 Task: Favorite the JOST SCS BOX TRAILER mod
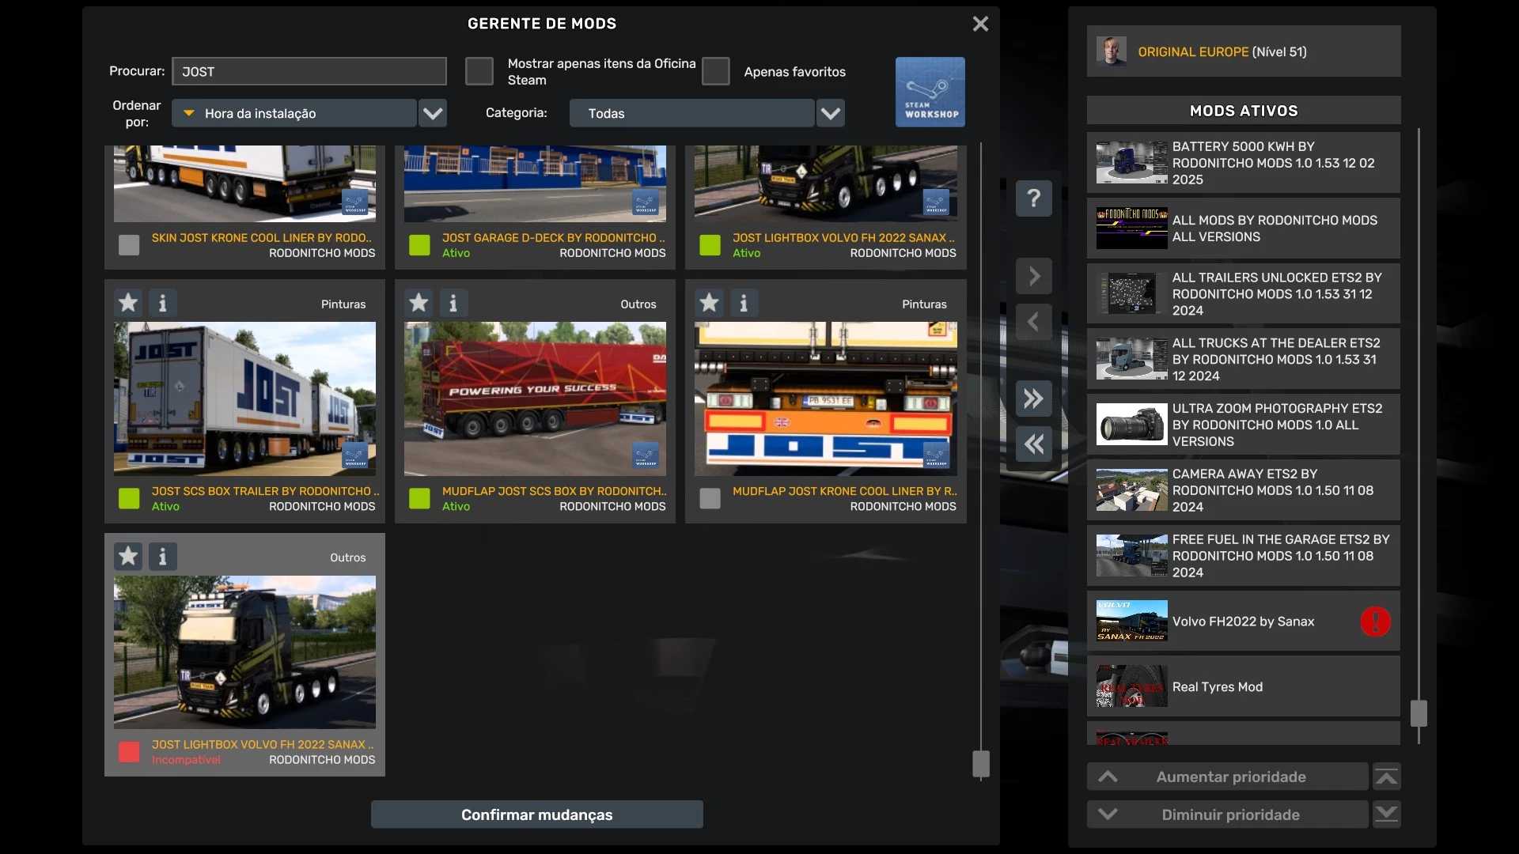point(128,303)
